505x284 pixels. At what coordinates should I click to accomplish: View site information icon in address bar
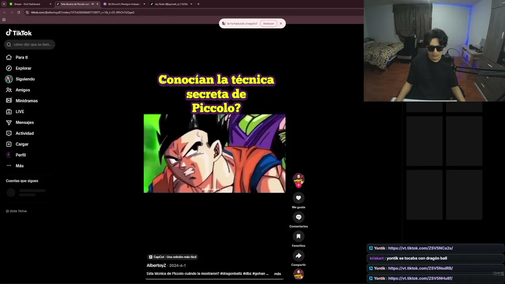(27, 12)
